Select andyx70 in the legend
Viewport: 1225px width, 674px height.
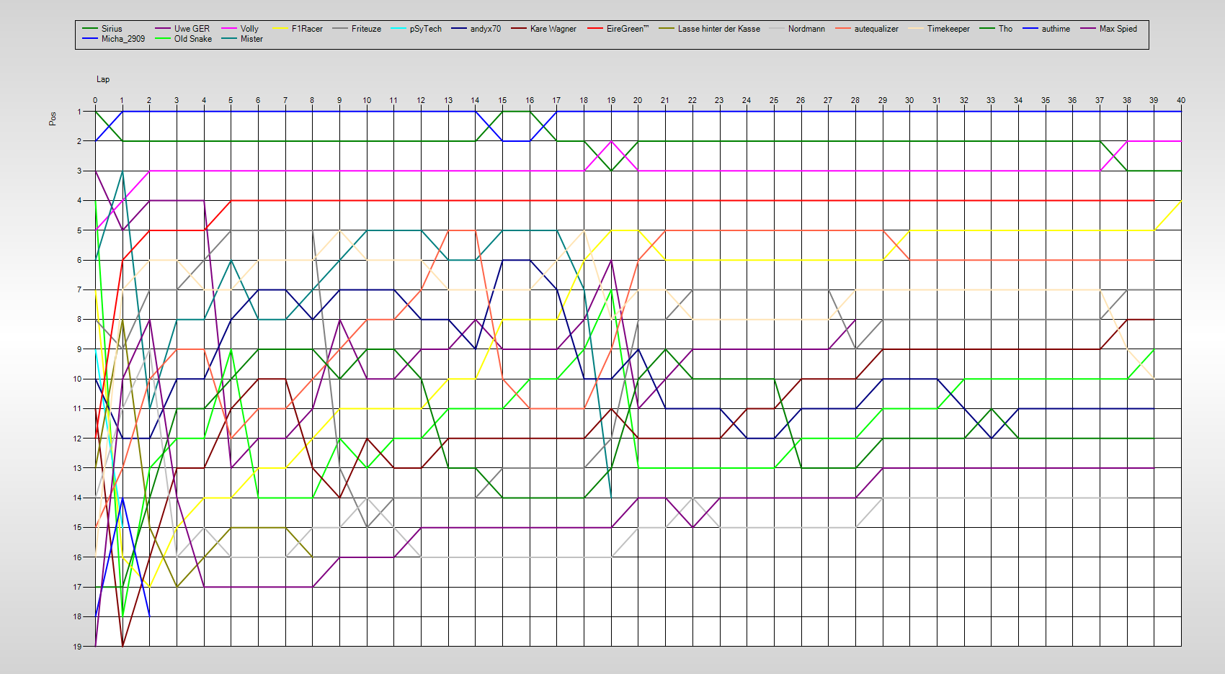click(x=485, y=29)
